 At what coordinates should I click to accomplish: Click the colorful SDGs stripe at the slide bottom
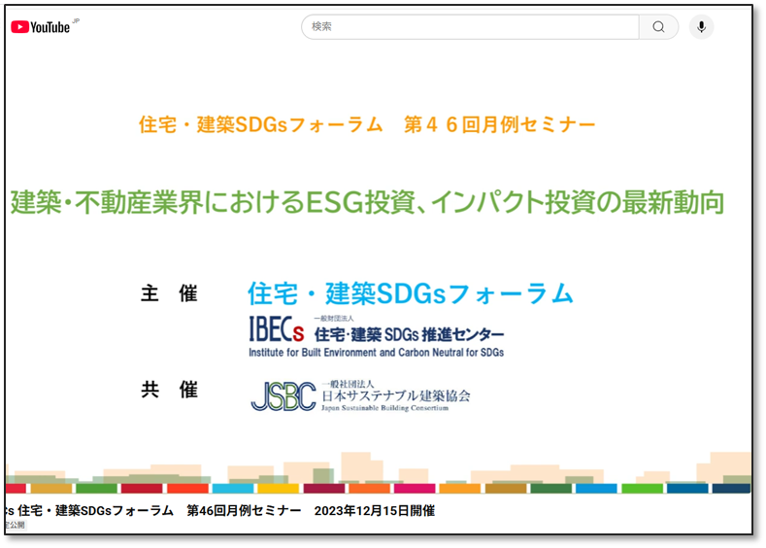click(x=378, y=488)
